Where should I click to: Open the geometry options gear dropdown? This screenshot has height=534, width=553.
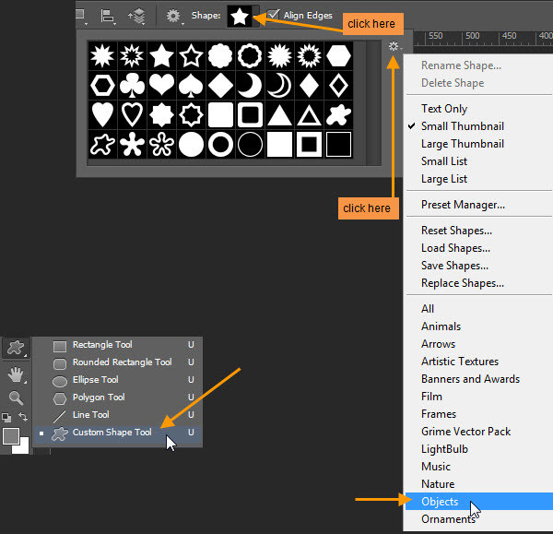click(174, 16)
